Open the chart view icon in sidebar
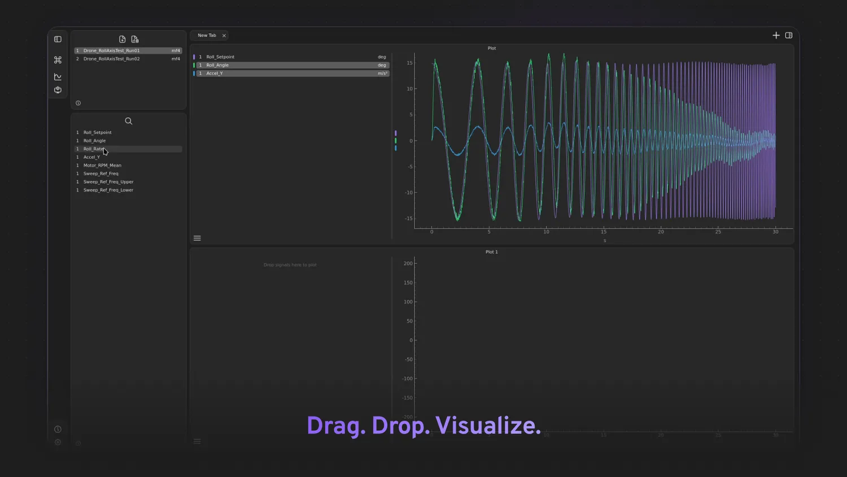The height and width of the screenshot is (477, 847). click(x=58, y=76)
